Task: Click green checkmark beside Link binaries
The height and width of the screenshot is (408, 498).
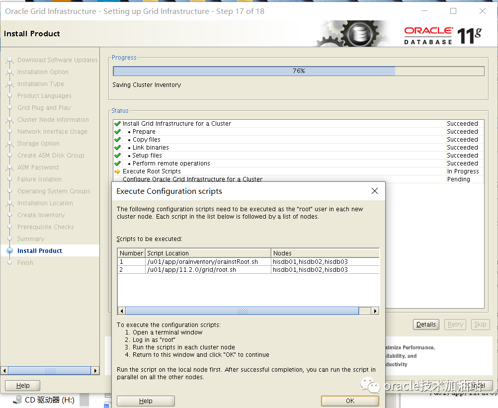Action: [x=117, y=147]
